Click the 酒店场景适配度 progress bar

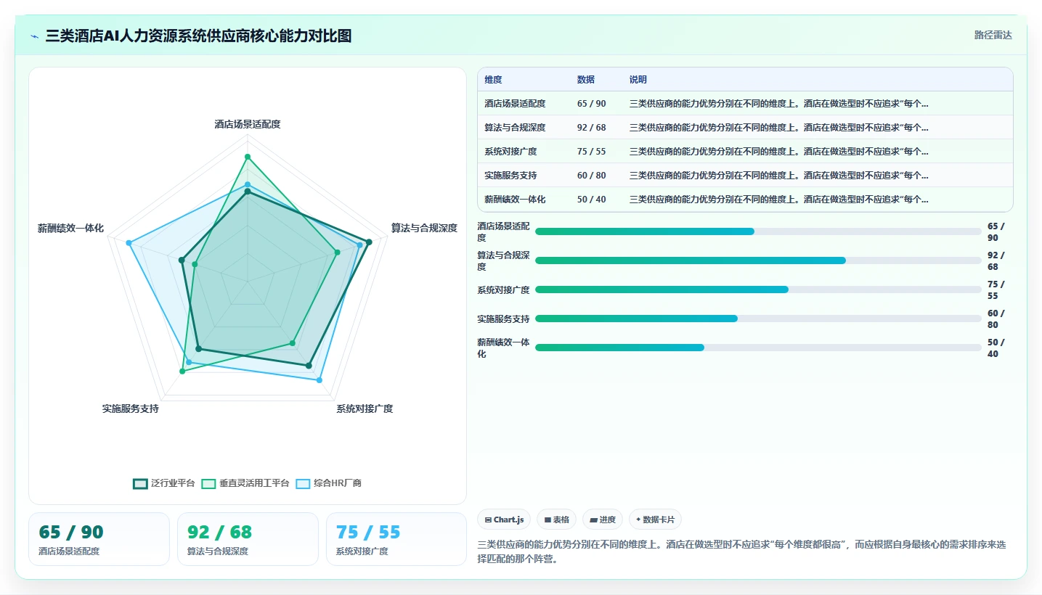758,231
